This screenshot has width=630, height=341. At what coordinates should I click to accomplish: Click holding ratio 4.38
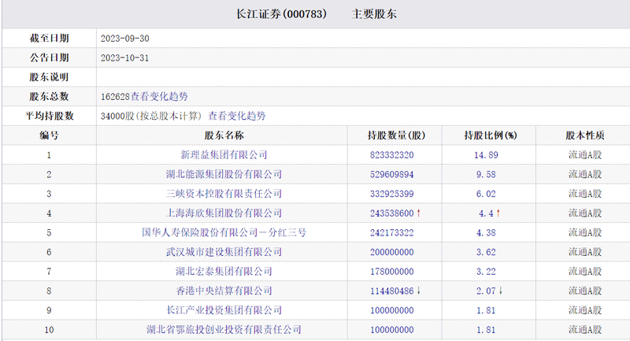click(x=486, y=232)
